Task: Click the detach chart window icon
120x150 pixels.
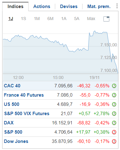Action: tap(106, 19)
